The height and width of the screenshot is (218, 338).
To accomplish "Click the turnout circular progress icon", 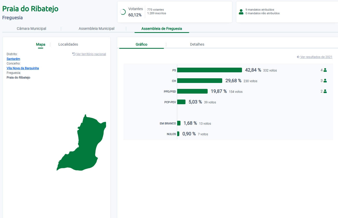I will point(123,12).
